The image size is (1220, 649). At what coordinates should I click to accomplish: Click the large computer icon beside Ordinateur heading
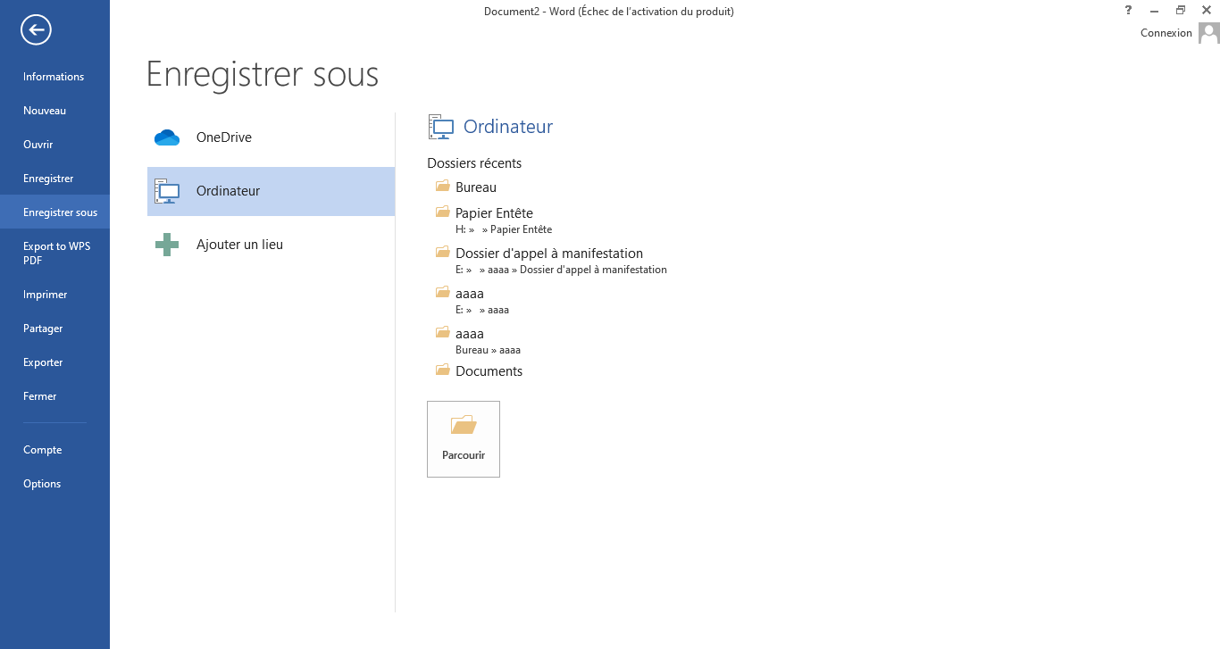tap(441, 127)
